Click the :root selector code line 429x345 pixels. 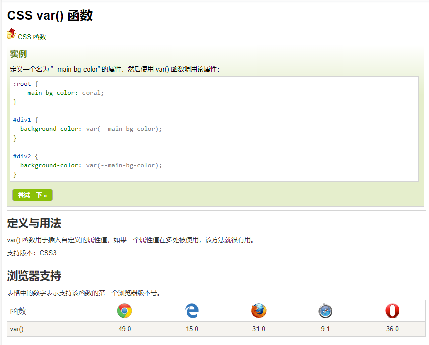click(x=26, y=84)
